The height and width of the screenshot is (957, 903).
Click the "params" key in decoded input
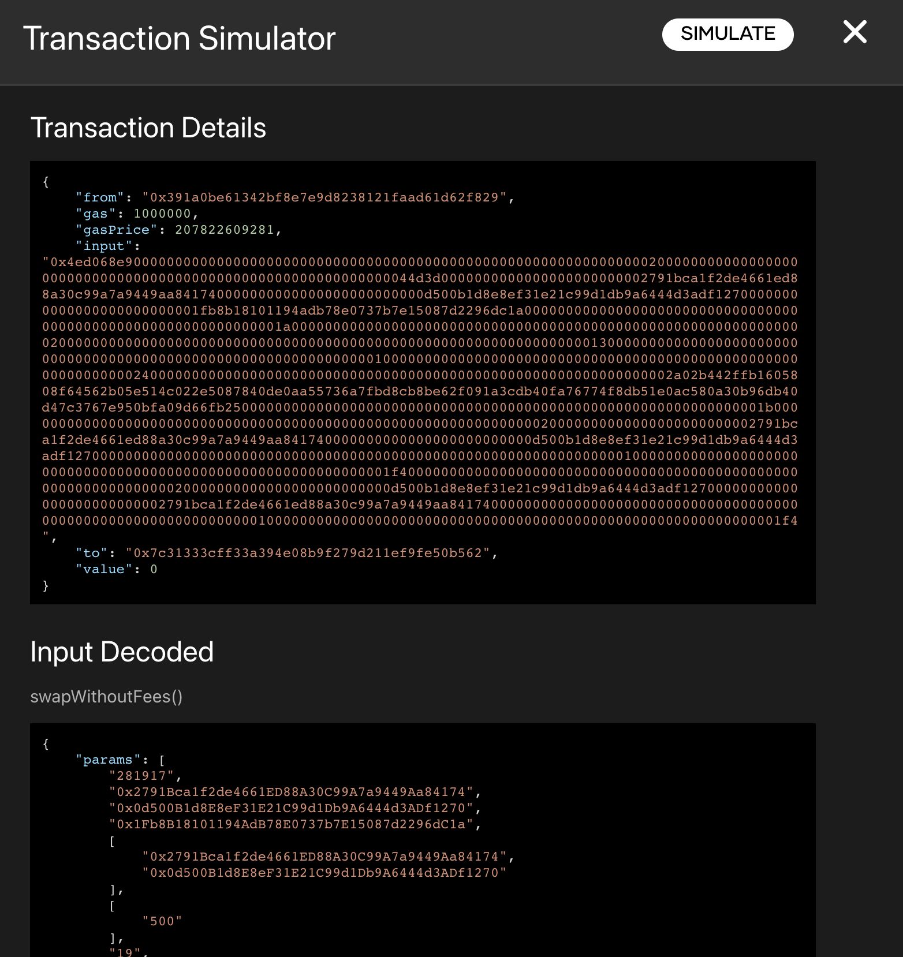click(x=108, y=760)
